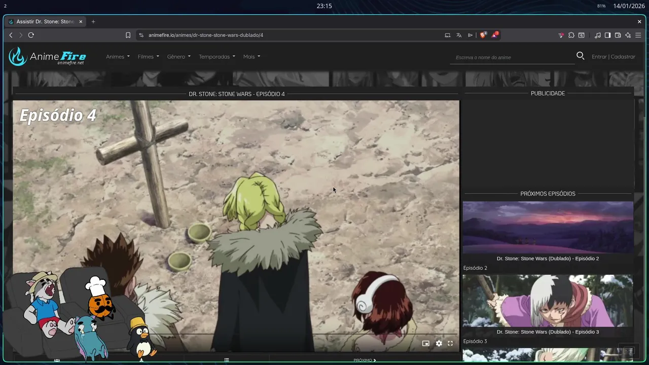Expand the Mais dropdown menu

click(251, 56)
